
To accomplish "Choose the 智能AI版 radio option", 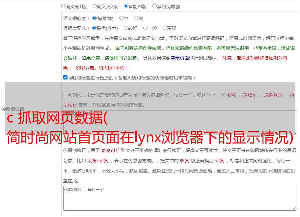I will 126,6.
